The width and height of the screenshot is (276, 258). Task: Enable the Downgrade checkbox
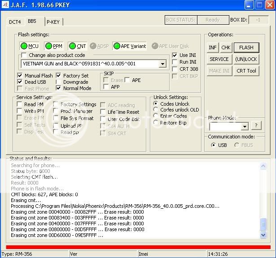(58, 82)
